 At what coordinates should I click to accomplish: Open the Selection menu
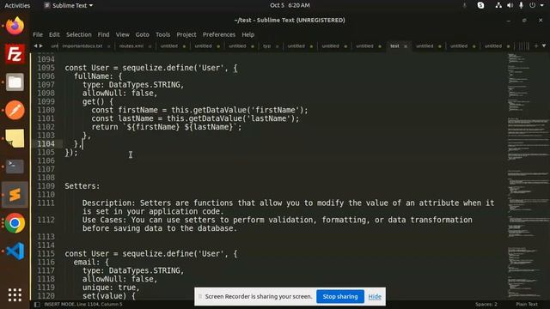tap(79, 34)
